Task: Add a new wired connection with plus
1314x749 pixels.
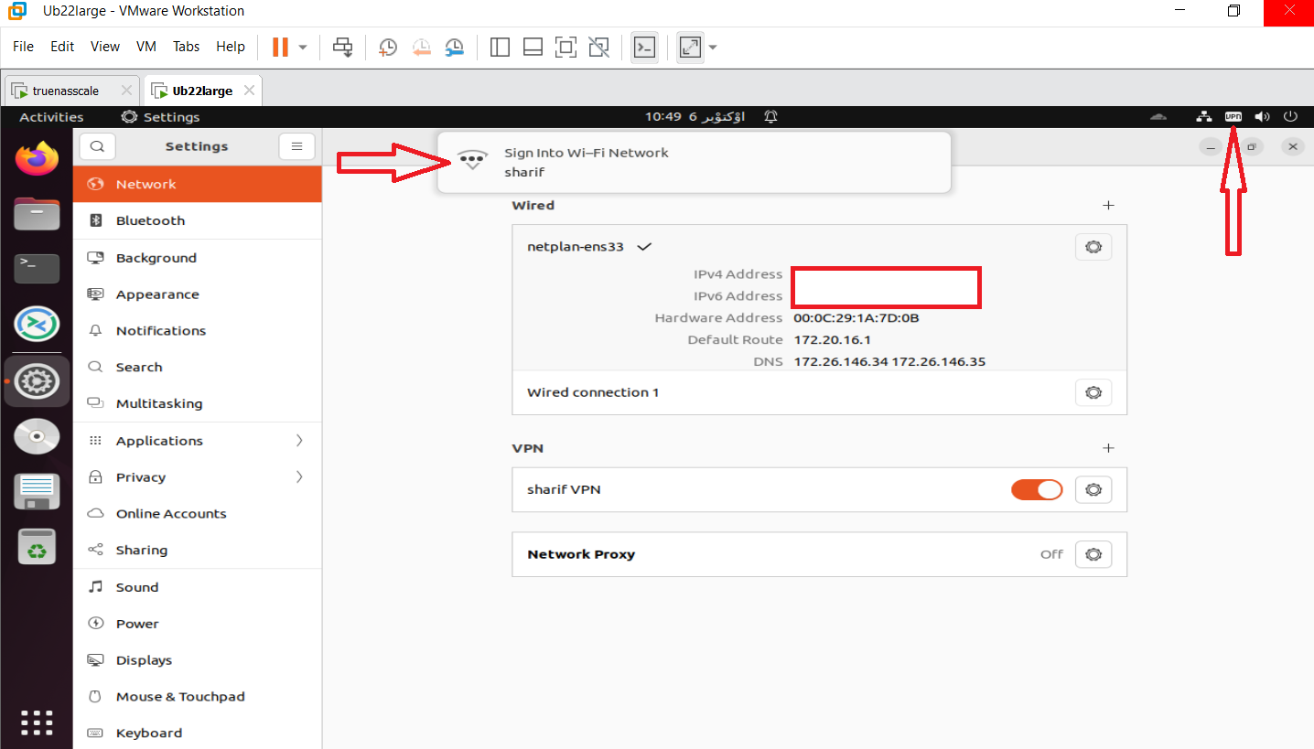Action: pos(1108,206)
